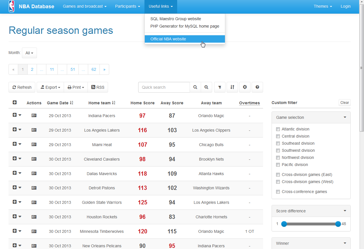Enable Cross-conference games checkbox
Viewport: 364px width, 249px height.
[278, 192]
